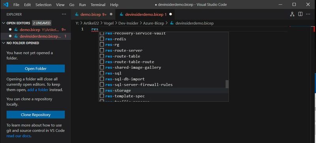Open the File menu
316x143 pixels.
pyautogui.click(x=16, y=5)
